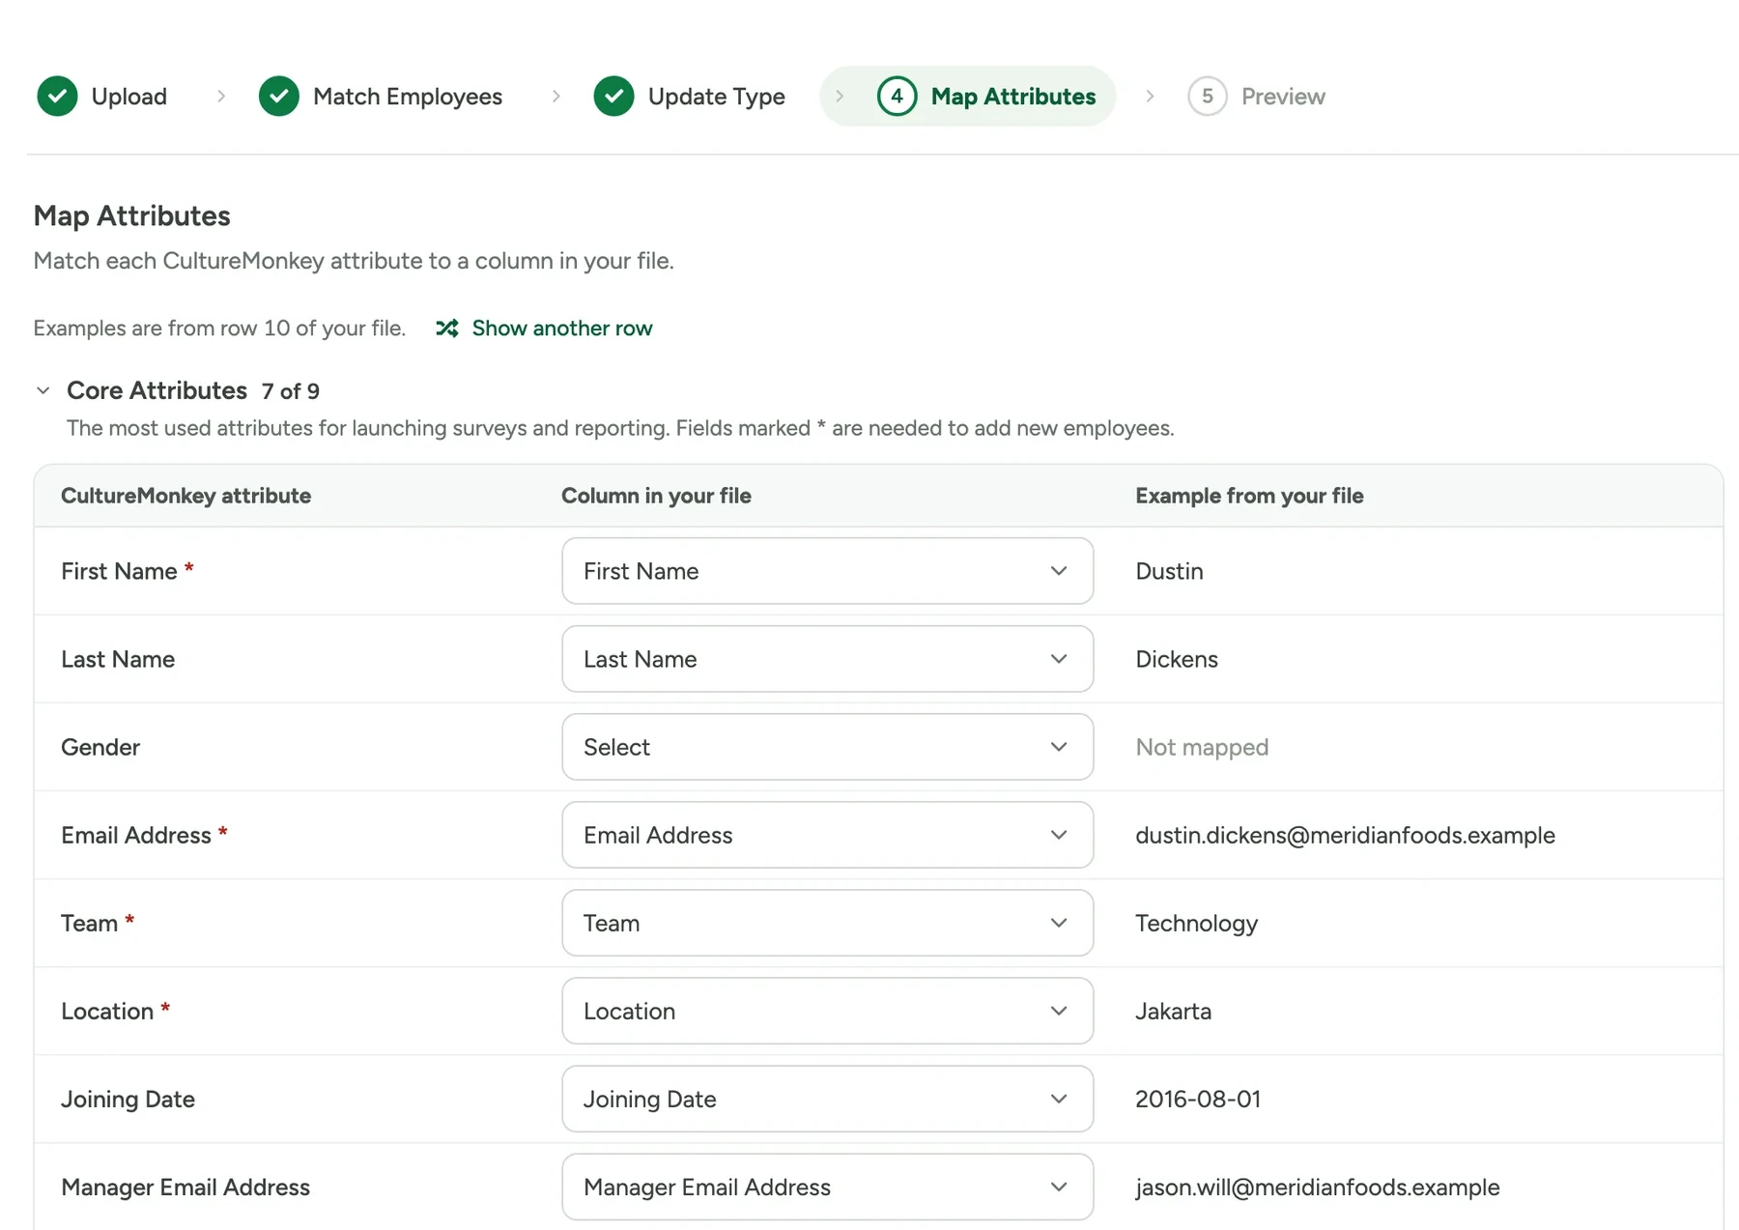
Task: Click the example value Dustin
Action: [1169, 571]
